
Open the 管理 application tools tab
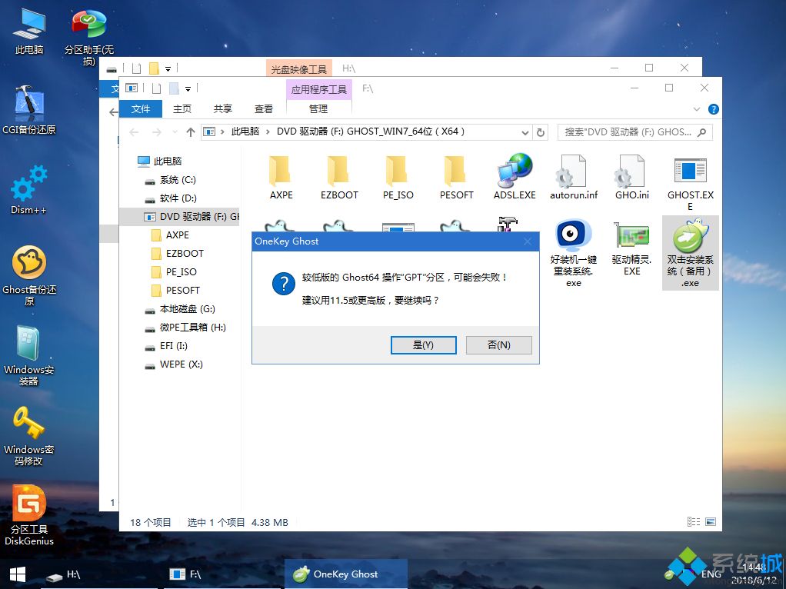click(318, 108)
